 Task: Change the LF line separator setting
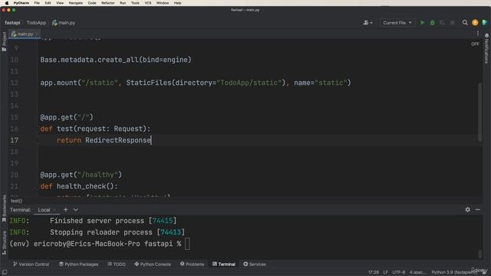click(385, 272)
